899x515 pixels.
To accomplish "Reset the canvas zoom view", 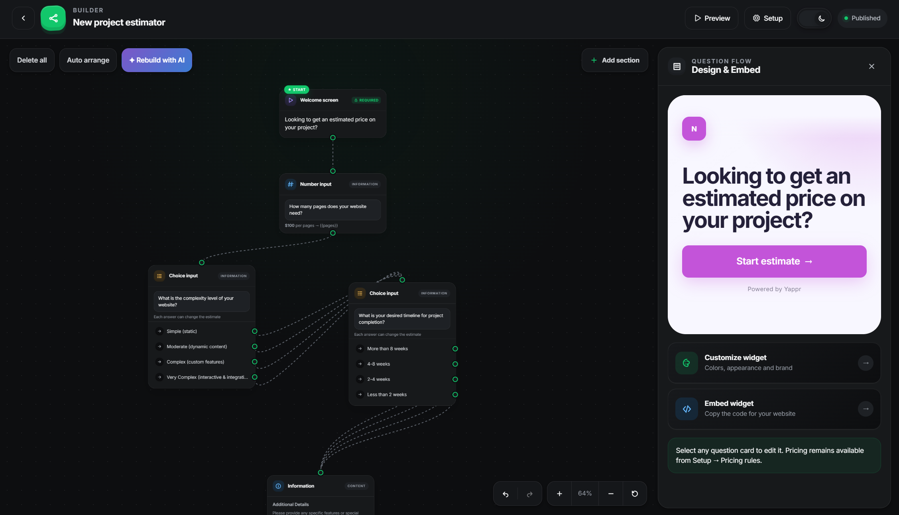I will (x=635, y=494).
